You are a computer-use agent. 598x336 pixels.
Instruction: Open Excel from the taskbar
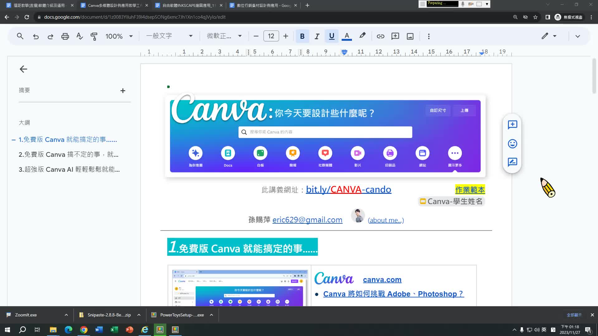114,330
